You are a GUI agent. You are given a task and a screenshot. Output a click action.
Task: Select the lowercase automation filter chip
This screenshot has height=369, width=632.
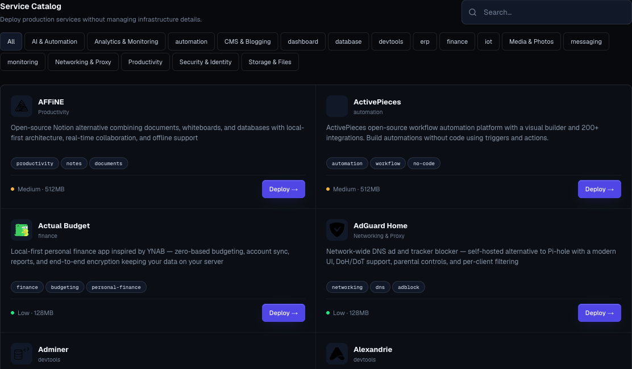[191, 41]
